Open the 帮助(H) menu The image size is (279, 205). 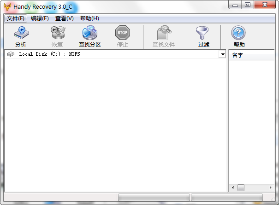pyautogui.click(x=89, y=18)
